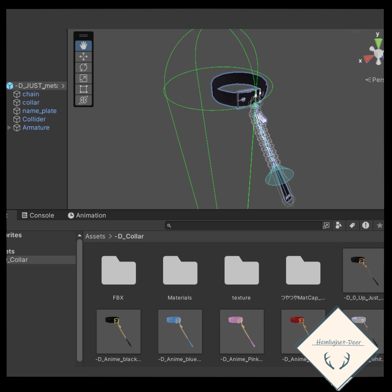
Task: Switch to the Animation tab
Action: [87, 215]
